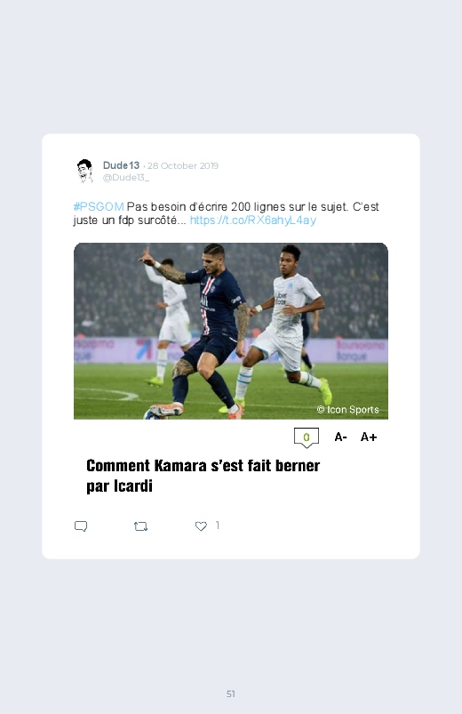Click the tweet text about 200 lignes
Image resolution: width=462 pixels, height=714 pixels.
(227, 213)
